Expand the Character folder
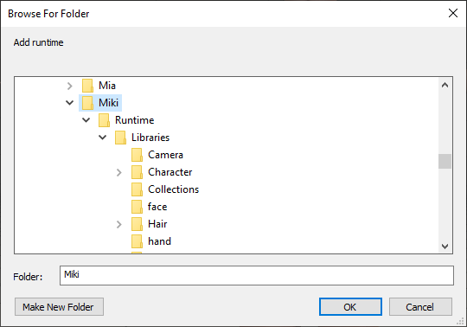The height and width of the screenshot is (327, 467). click(x=119, y=172)
